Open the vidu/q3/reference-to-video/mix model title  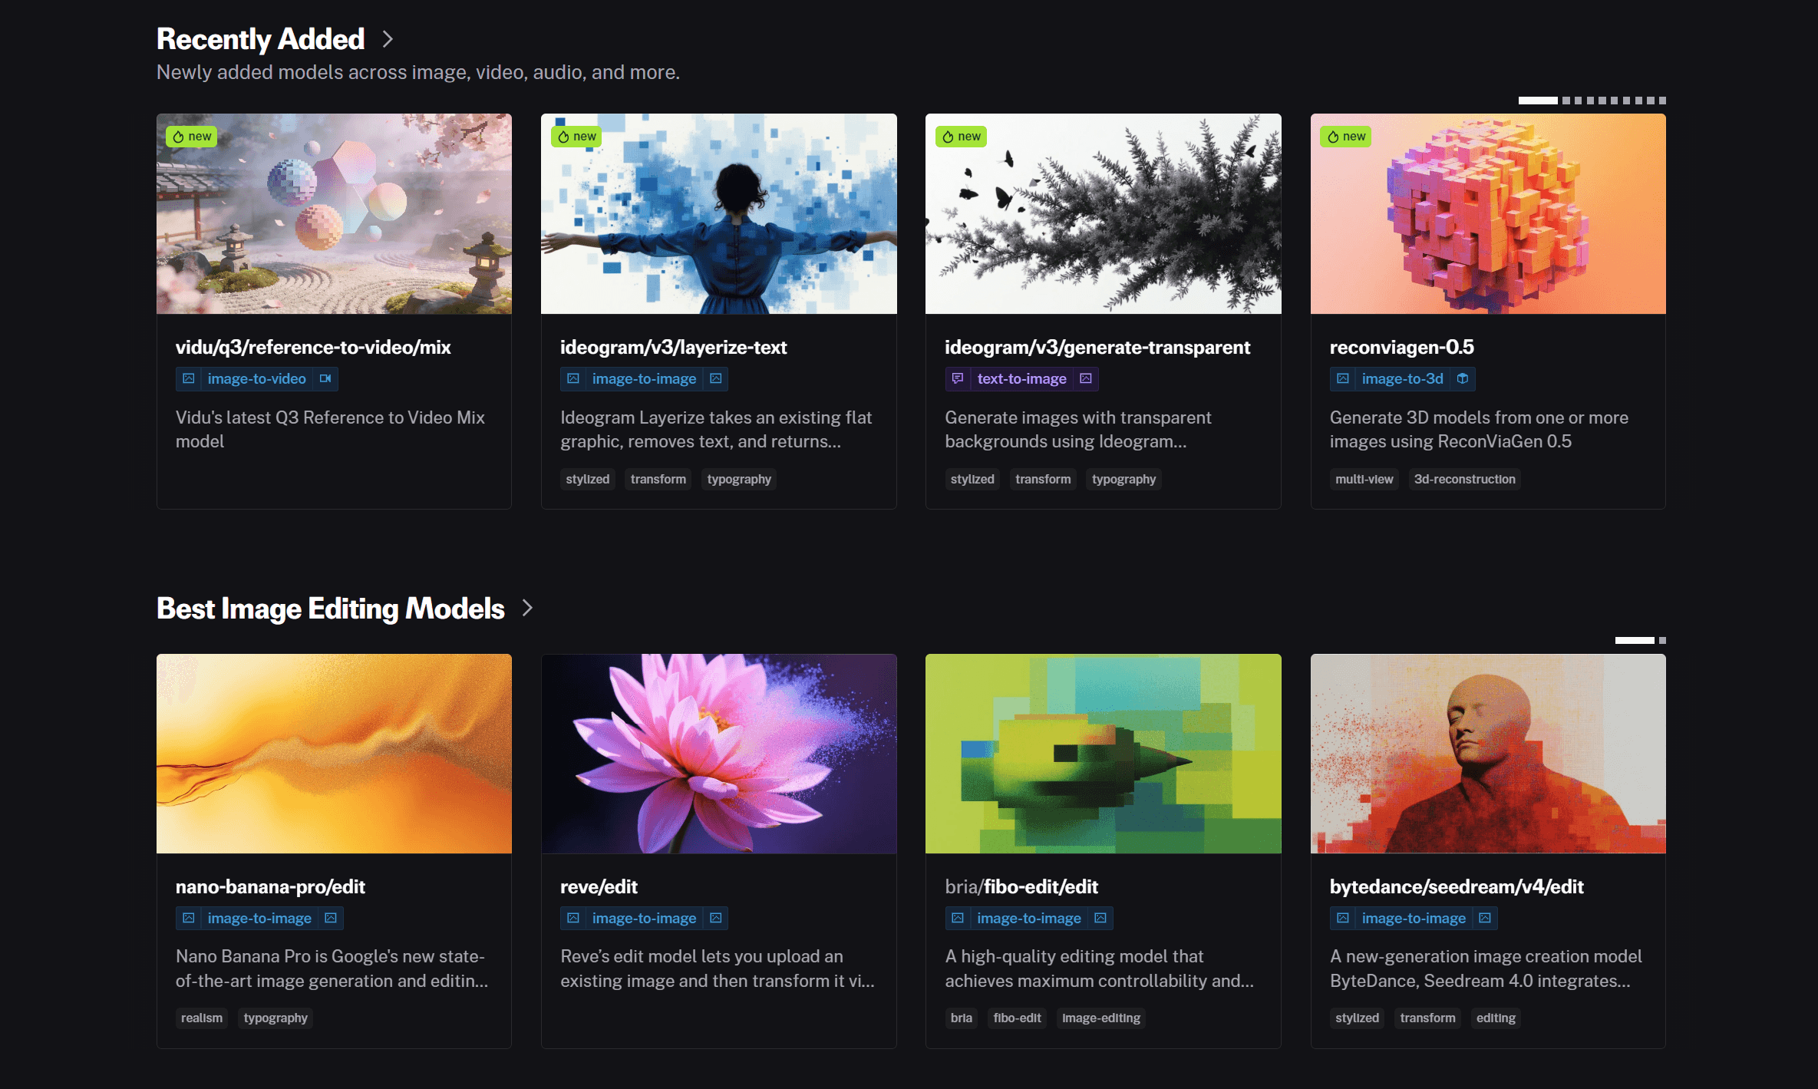pos(313,348)
